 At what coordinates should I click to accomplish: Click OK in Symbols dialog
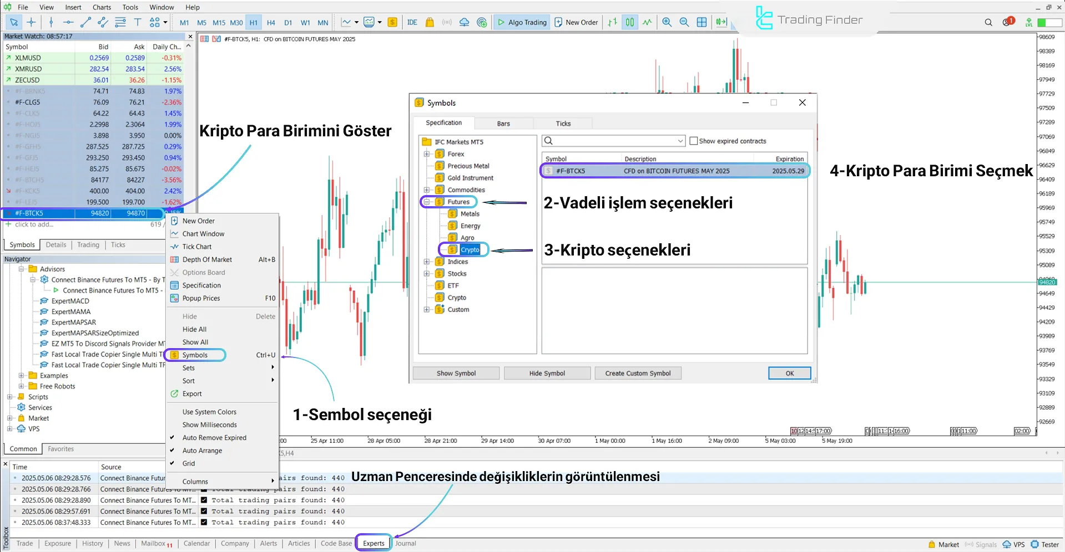tap(789, 374)
